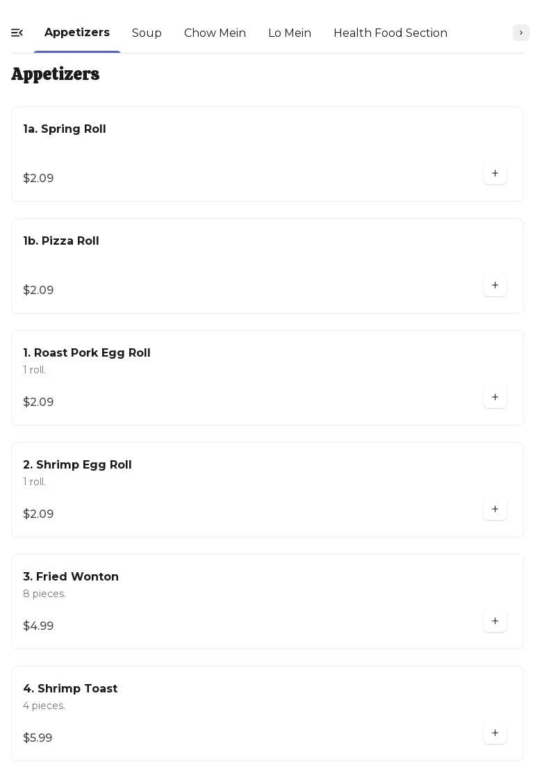Switch to the Chow Mein tab

pos(215,33)
